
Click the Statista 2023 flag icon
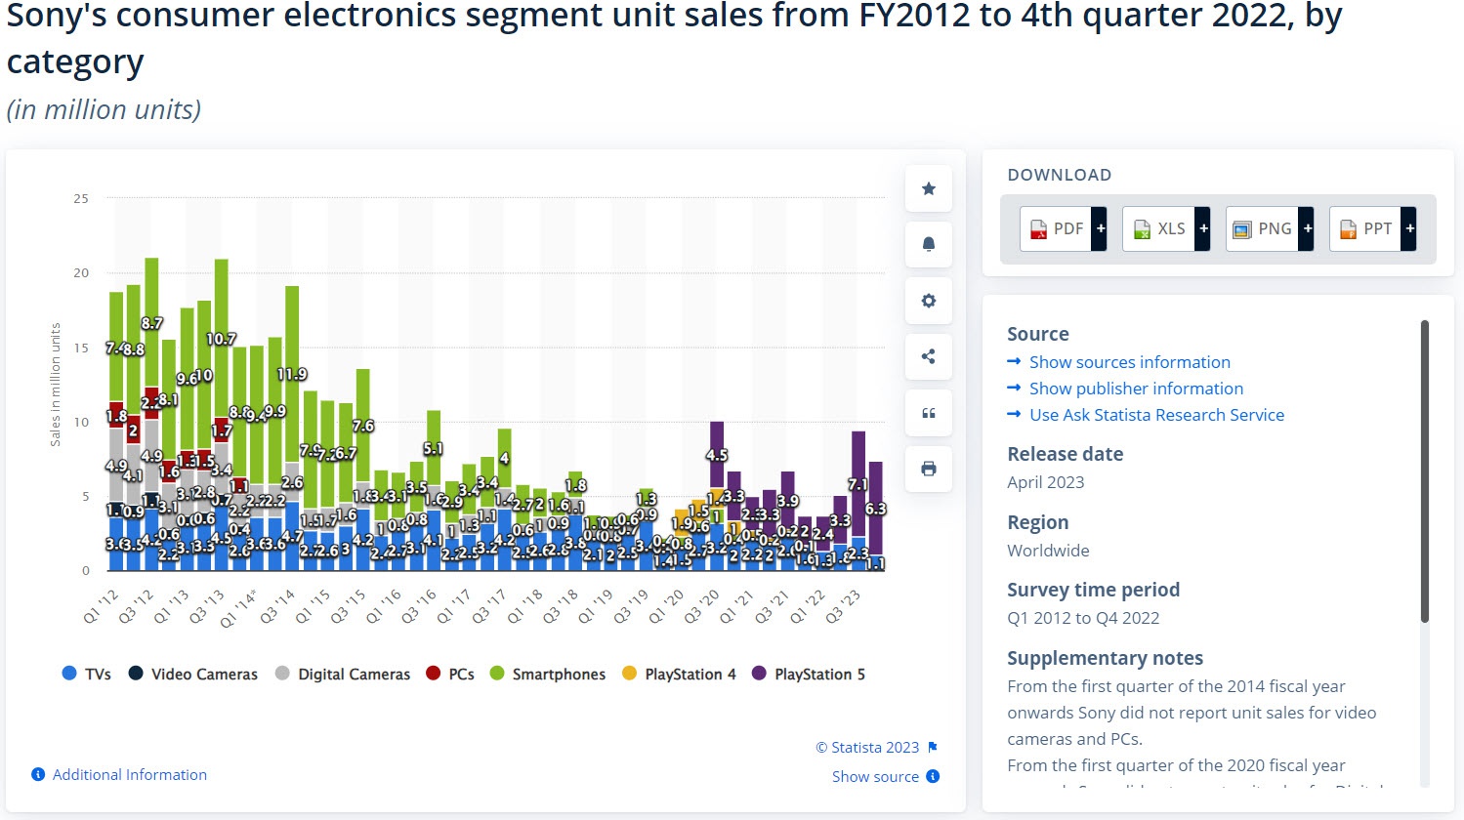tap(933, 748)
